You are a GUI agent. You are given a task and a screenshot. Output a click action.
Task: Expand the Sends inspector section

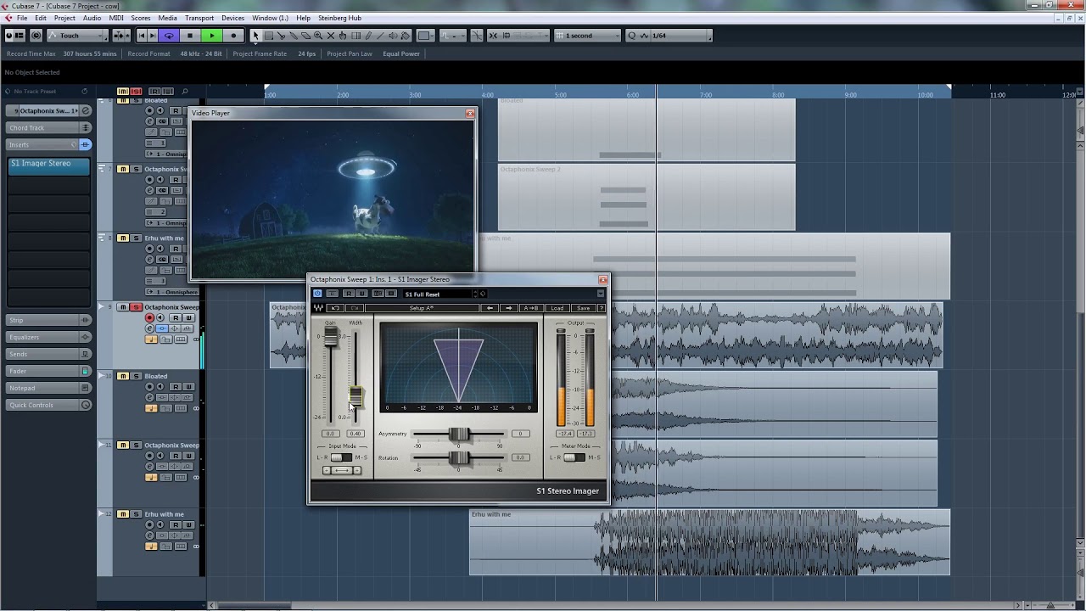(x=48, y=354)
